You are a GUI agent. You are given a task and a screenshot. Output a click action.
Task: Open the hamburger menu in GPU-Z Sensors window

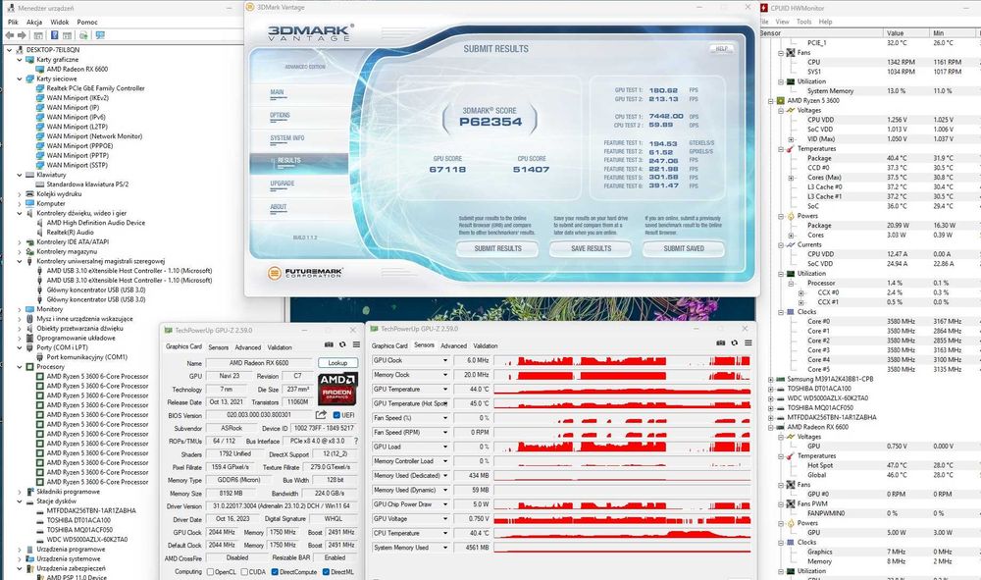click(749, 343)
